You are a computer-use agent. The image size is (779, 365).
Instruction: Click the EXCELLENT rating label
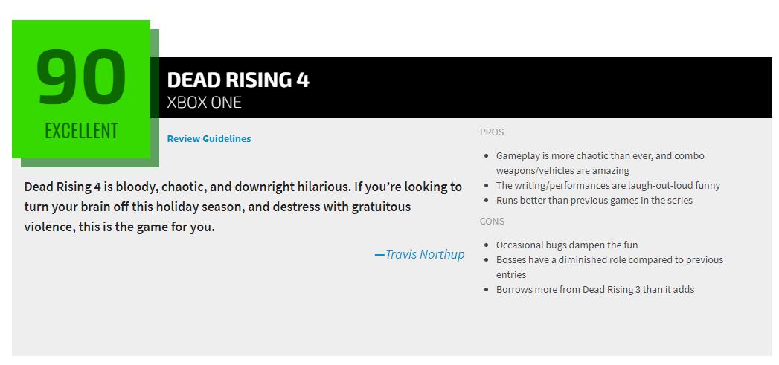[x=81, y=131]
